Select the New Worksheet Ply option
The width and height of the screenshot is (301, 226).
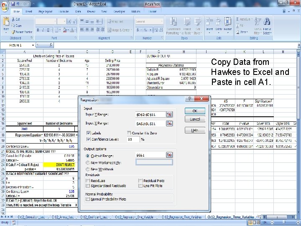87,162
